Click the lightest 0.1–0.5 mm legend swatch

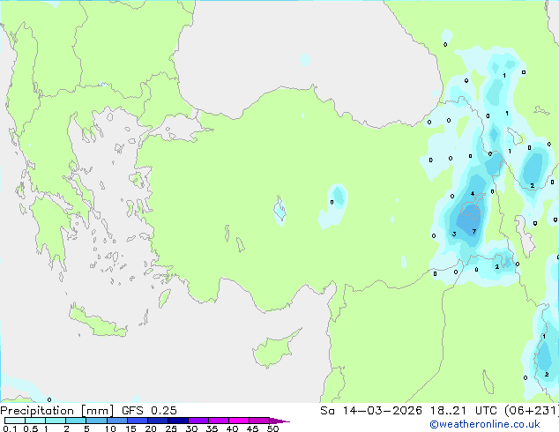15,421
